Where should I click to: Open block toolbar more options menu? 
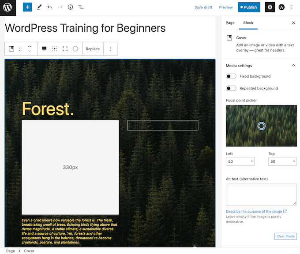point(110,49)
